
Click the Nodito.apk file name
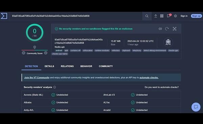pyautogui.click(x=60, y=47)
